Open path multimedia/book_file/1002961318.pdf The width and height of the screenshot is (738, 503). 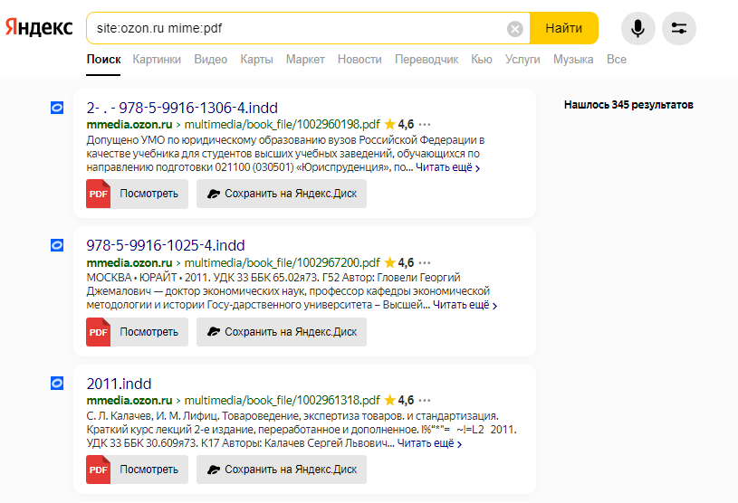click(x=282, y=400)
